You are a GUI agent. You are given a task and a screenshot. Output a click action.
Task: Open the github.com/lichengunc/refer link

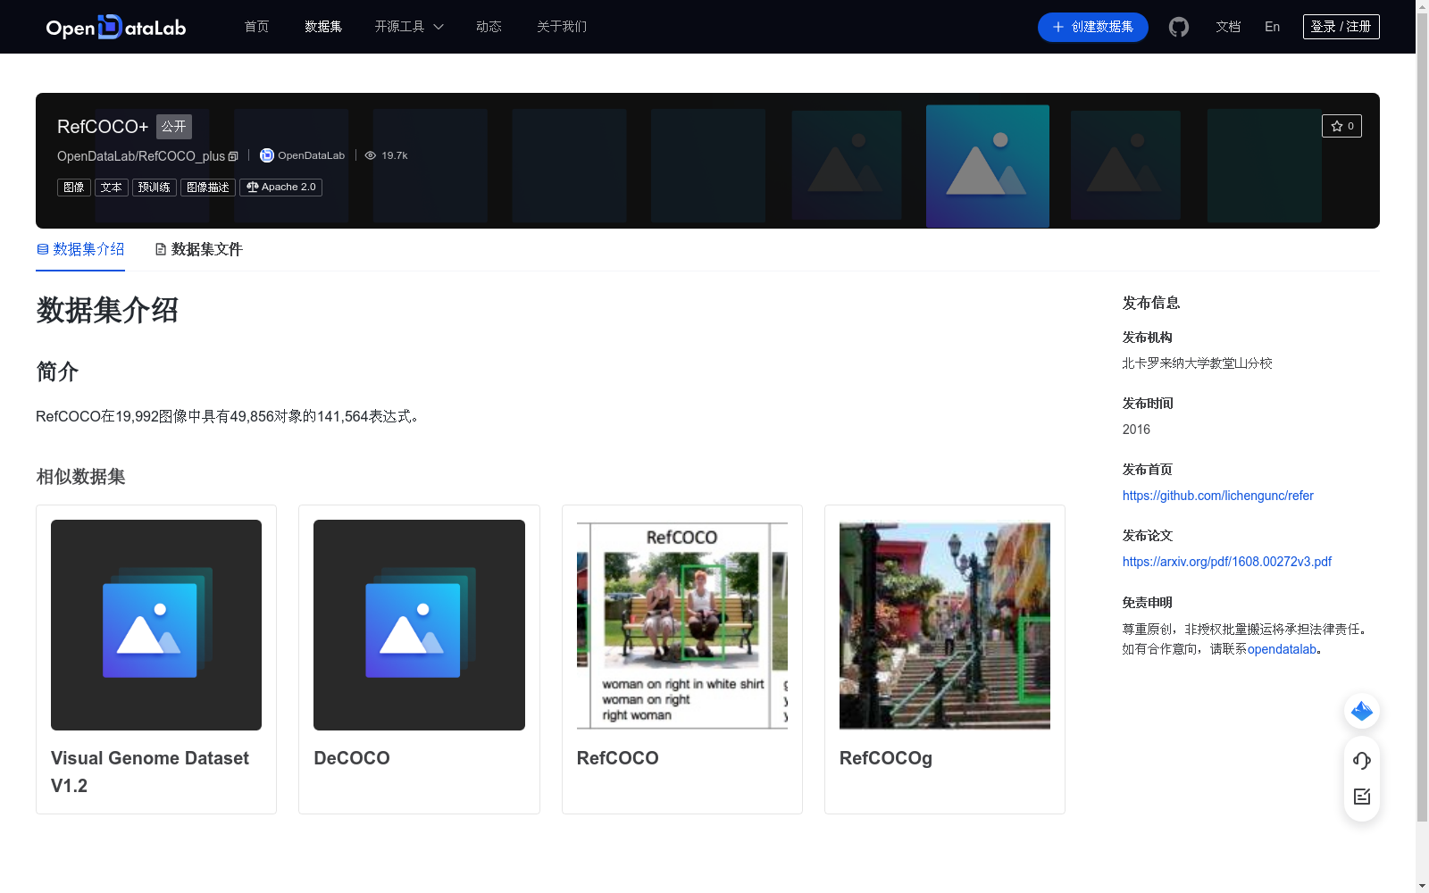[x=1218, y=496]
